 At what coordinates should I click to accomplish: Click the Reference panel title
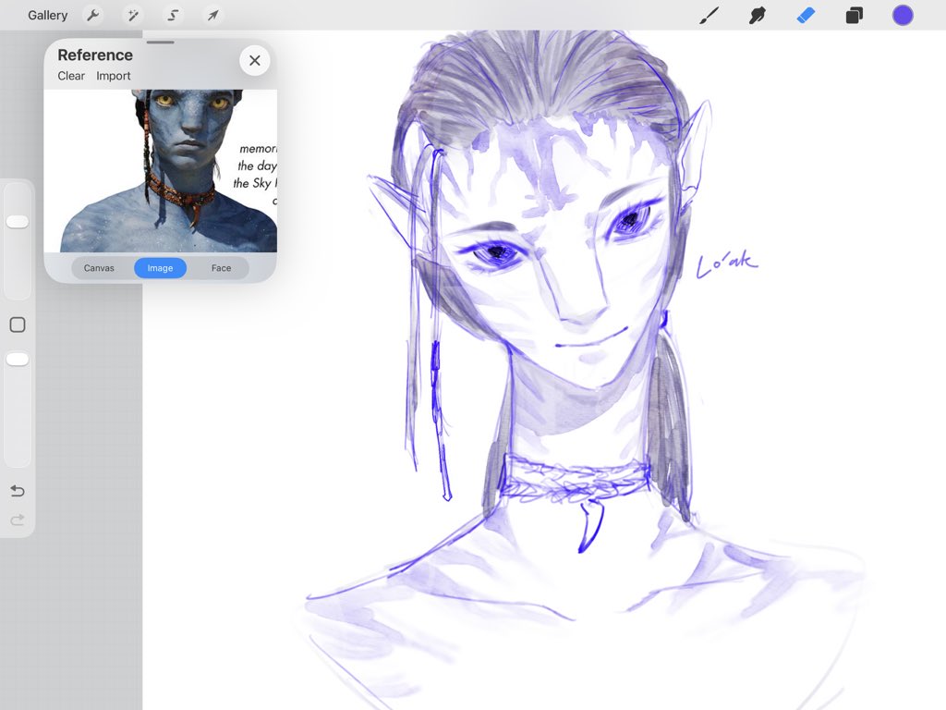click(95, 55)
